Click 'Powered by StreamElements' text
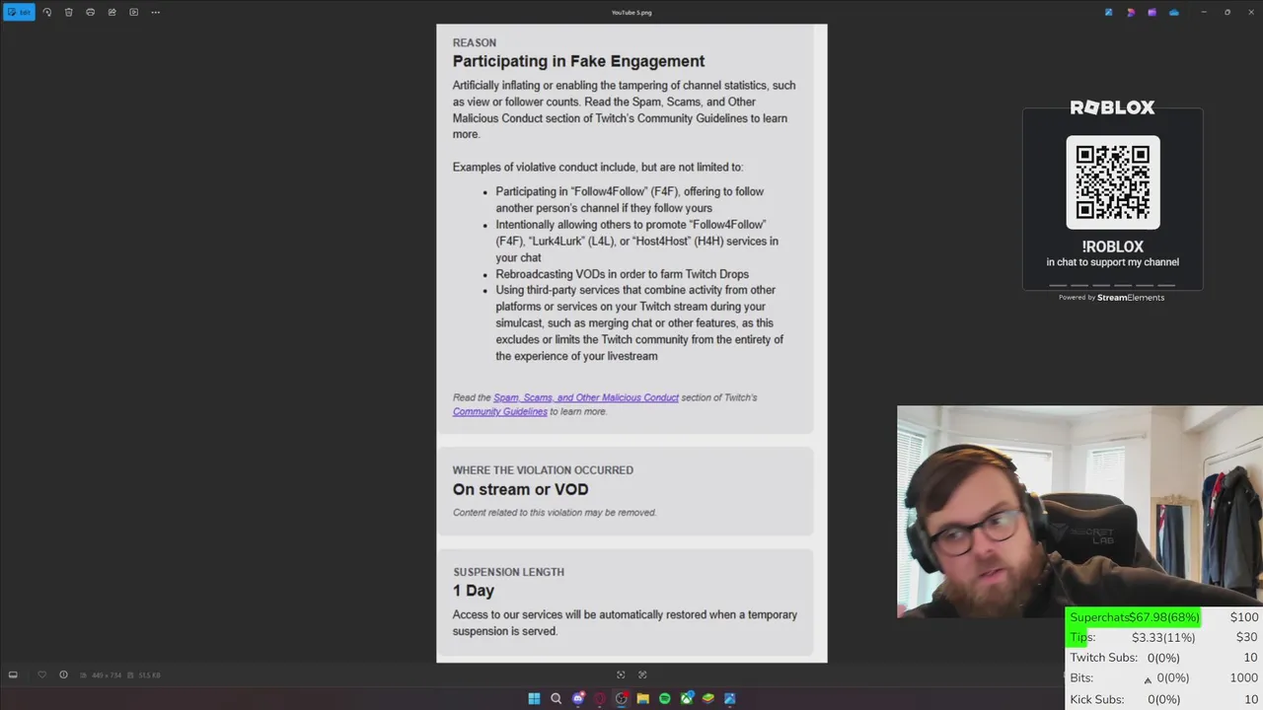This screenshot has height=710, width=1263. click(x=1112, y=298)
